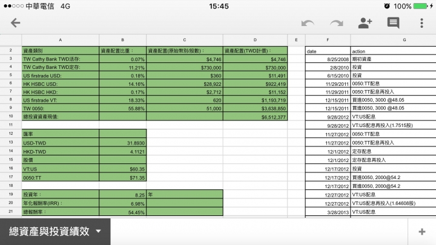Select column A header
Image resolution: width=436 pixels, height=245 pixels.
point(61,40)
